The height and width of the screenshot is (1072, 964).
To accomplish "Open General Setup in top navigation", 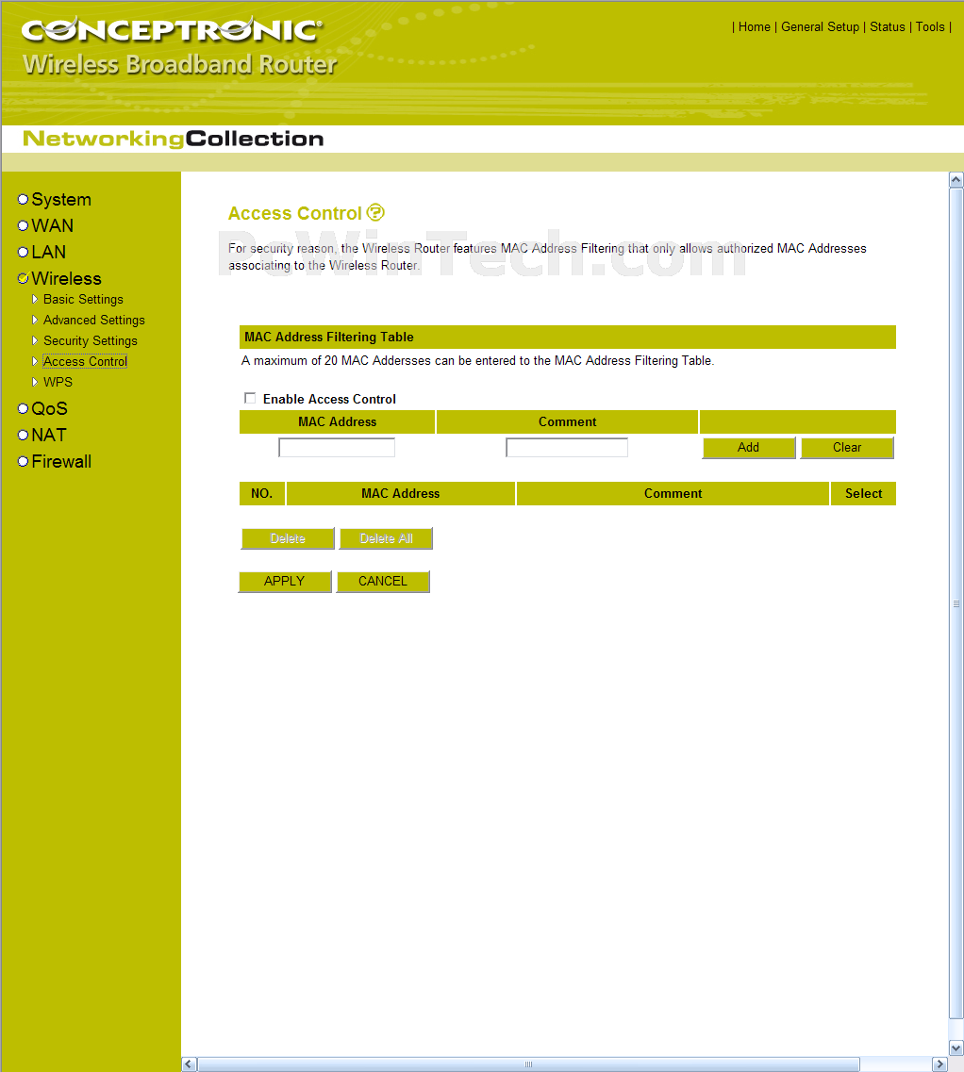I will [820, 26].
